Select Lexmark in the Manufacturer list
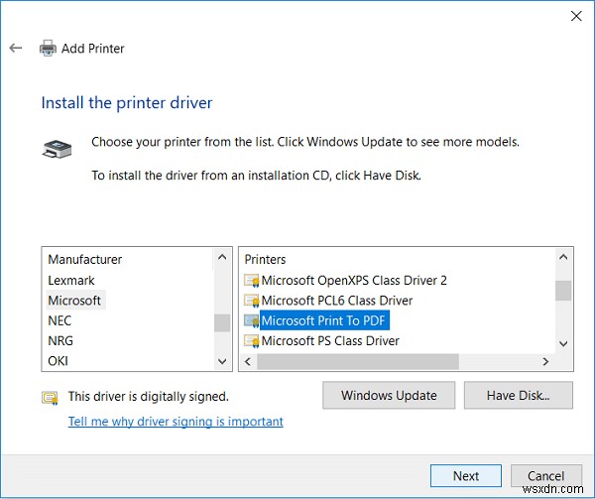This screenshot has height=499, width=595. (71, 281)
